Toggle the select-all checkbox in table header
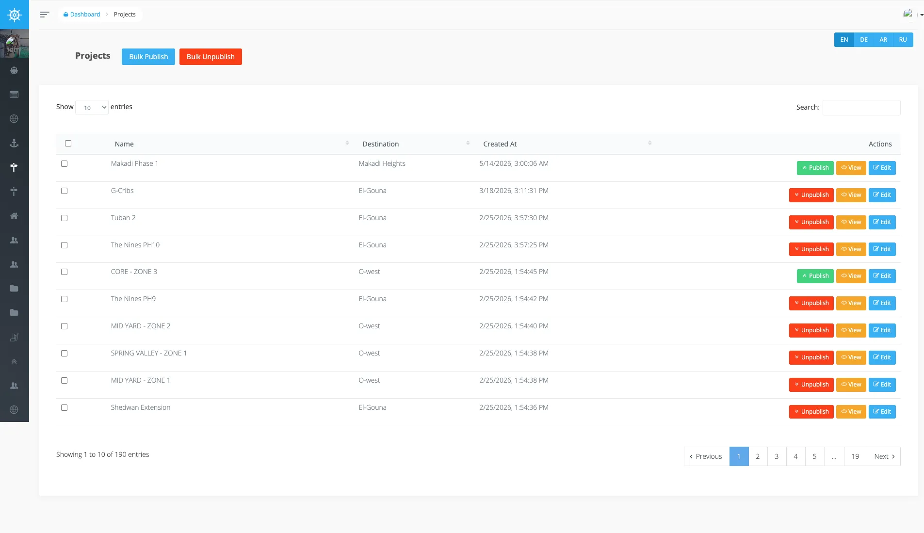The width and height of the screenshot is (924, 533). pos(68,143)
